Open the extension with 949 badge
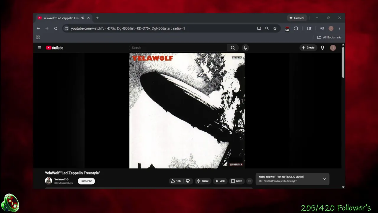378x213 pixels. click(x=287, y=29)
